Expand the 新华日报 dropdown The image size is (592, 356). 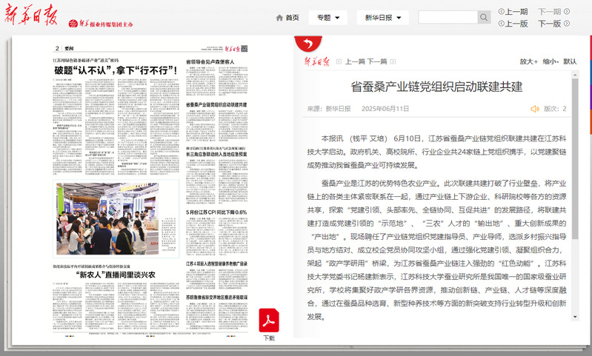point(384,18)
